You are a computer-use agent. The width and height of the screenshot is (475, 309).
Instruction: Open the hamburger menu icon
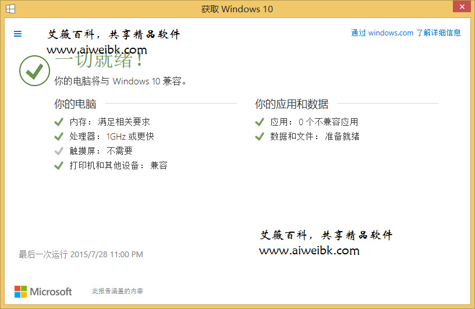17,34
